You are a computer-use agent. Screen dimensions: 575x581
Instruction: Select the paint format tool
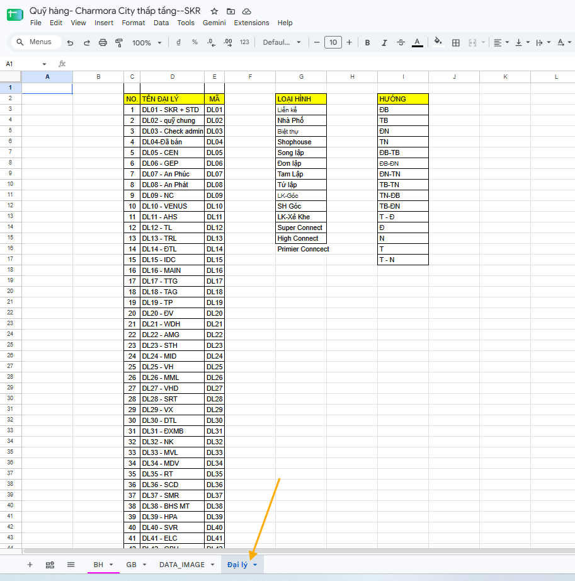click(x=119, y=43)
